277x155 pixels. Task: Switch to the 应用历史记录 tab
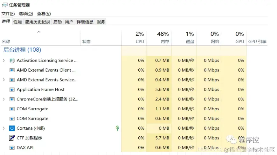tap(38, 22)
